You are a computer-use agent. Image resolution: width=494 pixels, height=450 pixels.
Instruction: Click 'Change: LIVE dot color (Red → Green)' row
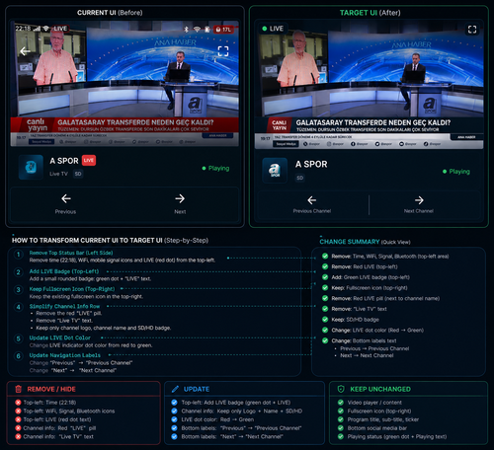point(377,330)
